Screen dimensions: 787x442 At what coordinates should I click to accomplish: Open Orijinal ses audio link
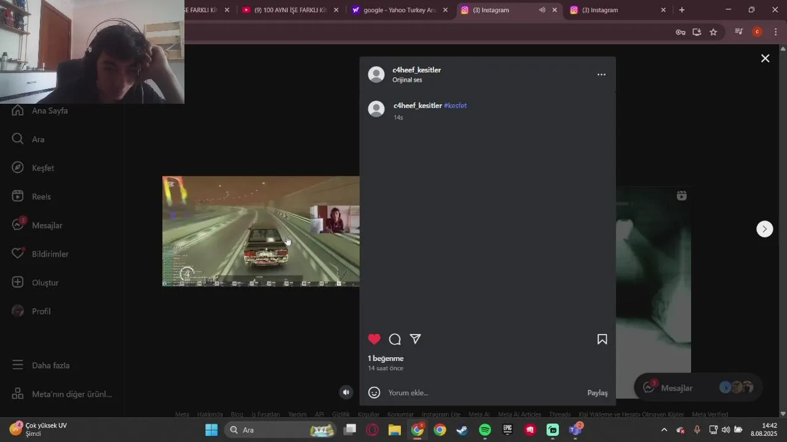pos(407,80)
